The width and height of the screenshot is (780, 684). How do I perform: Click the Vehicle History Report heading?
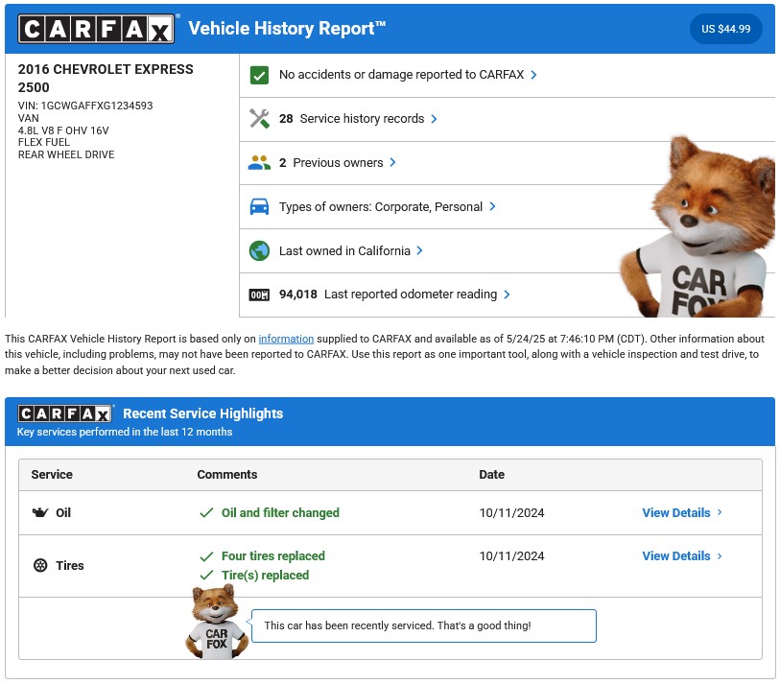[287, 29]
